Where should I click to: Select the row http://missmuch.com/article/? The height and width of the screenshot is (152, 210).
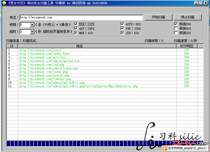click(x=105, y=57)
